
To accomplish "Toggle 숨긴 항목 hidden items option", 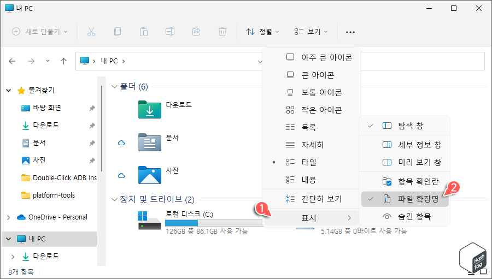I will 405,217.
